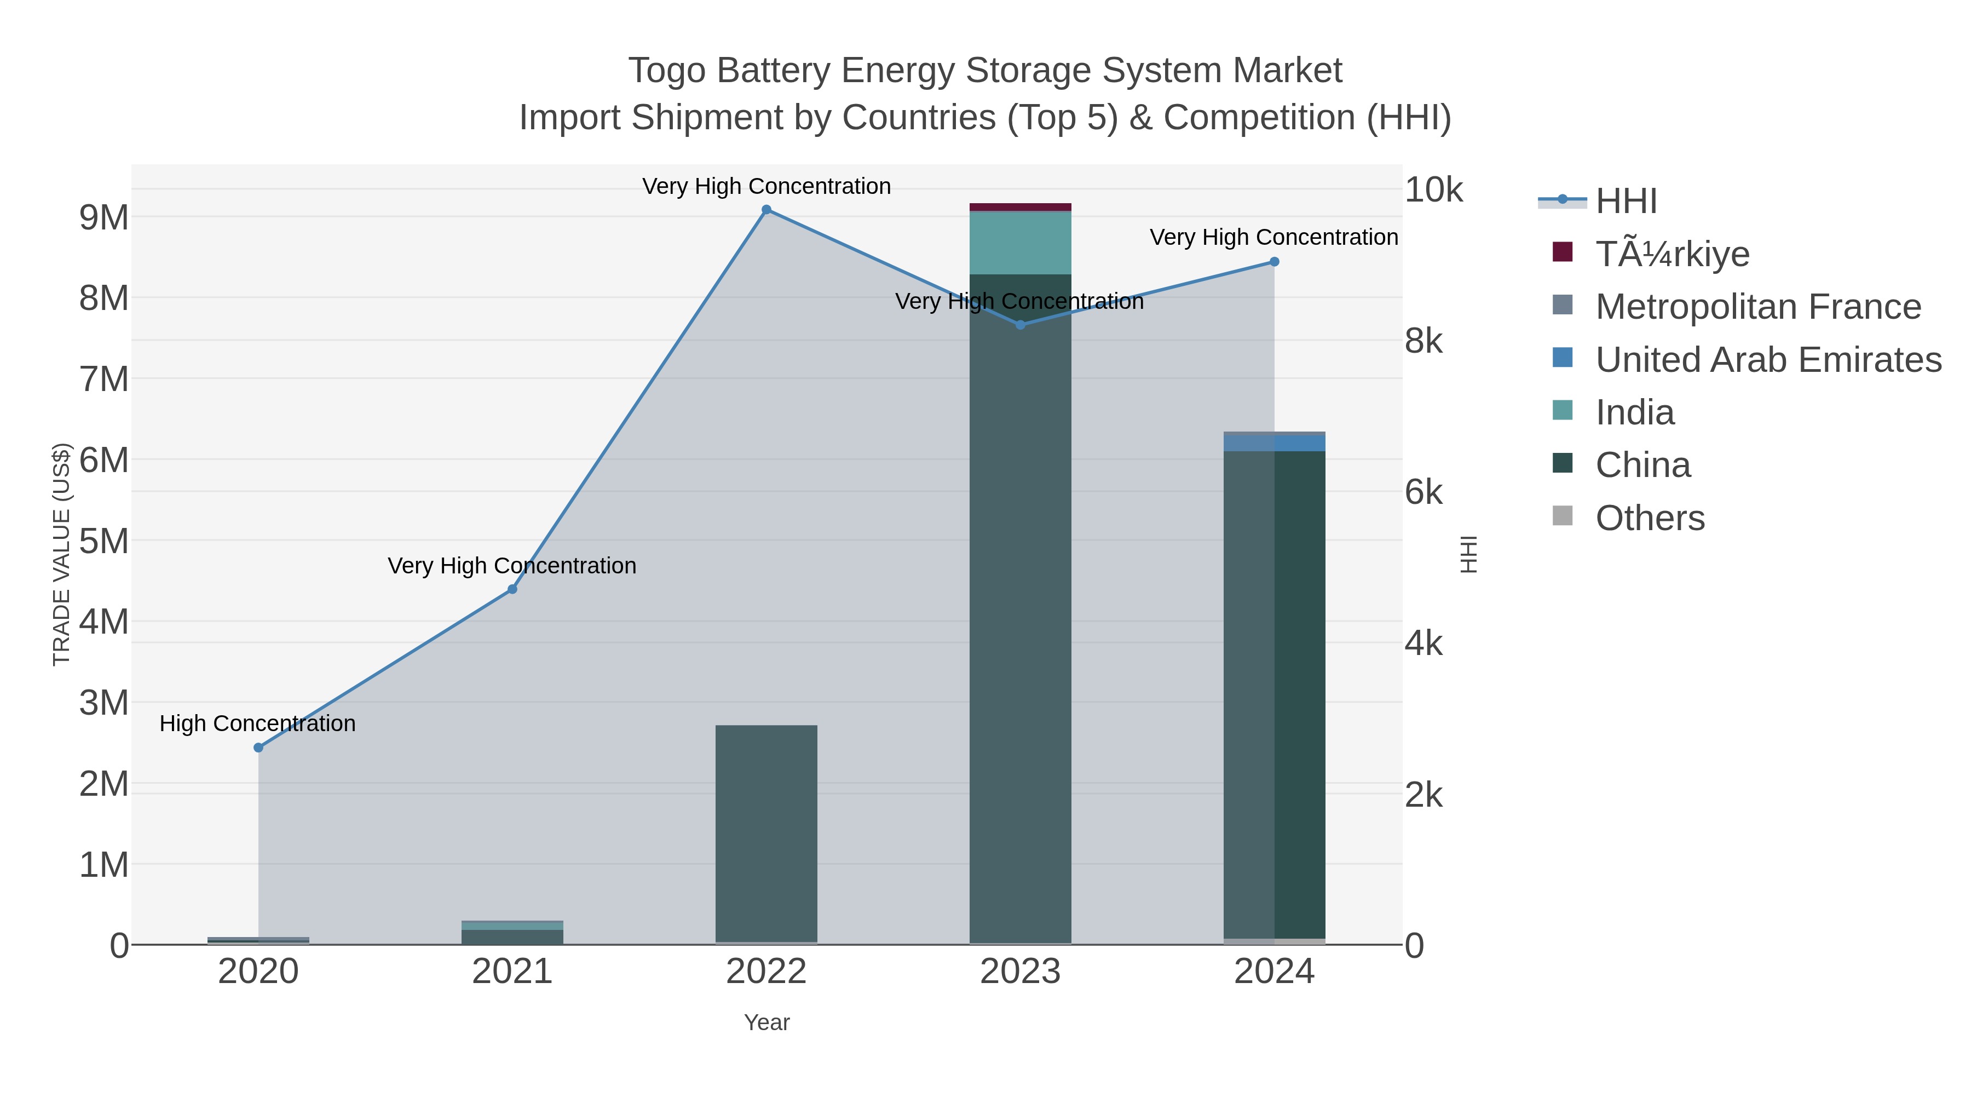The image size is (1971, 1109).
Task: Click the 10k tick on right axis
Action: coord(1434,190)
